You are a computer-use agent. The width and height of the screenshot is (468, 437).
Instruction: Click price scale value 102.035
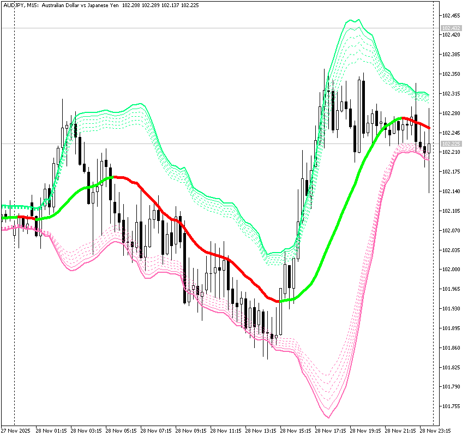pos(451,250)
